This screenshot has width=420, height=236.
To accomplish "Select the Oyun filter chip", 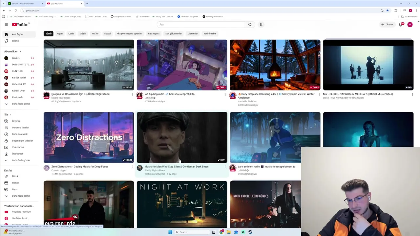I will tap(60, 33).
